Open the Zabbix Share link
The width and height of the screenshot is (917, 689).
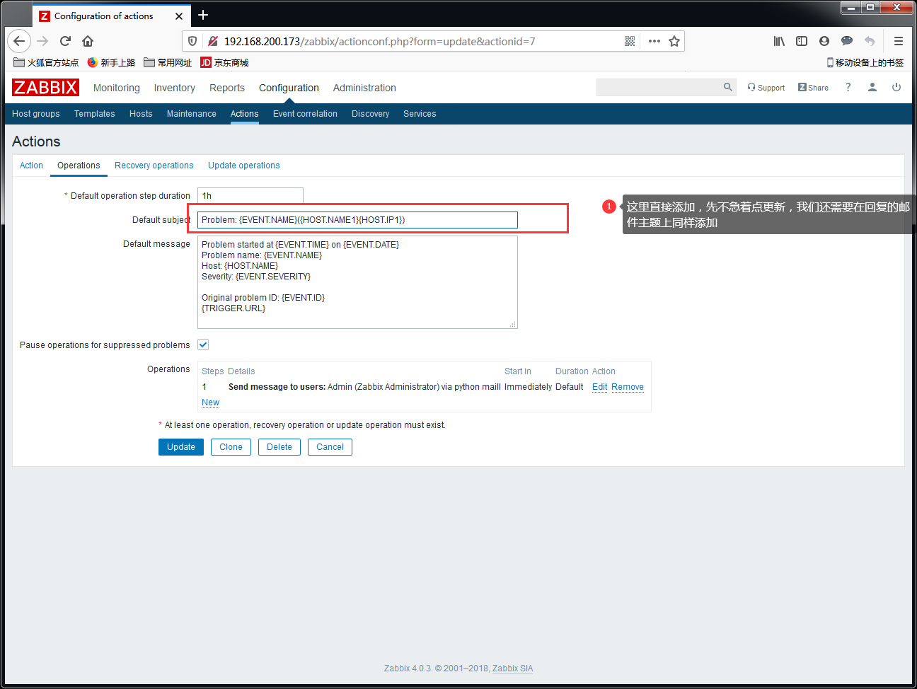(813, 88)
